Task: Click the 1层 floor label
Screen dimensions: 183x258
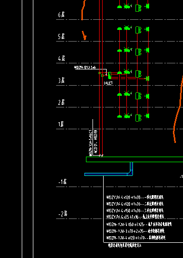Action: (x=61, y=124)
